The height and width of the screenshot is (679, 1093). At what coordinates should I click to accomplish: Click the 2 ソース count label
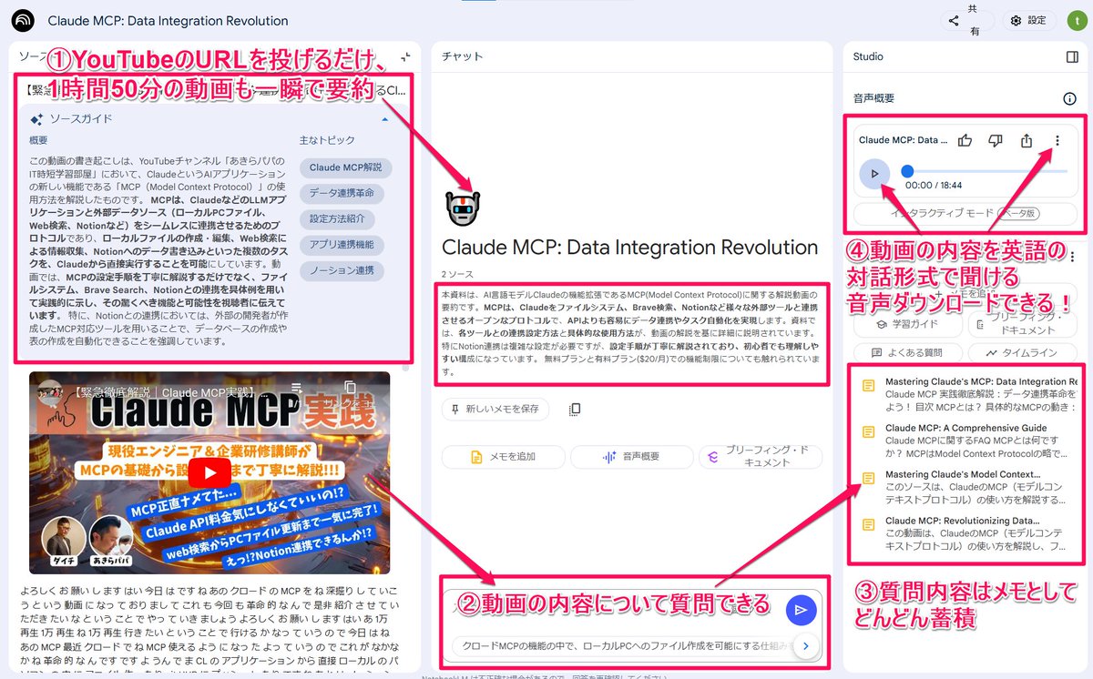click(456, 274)
